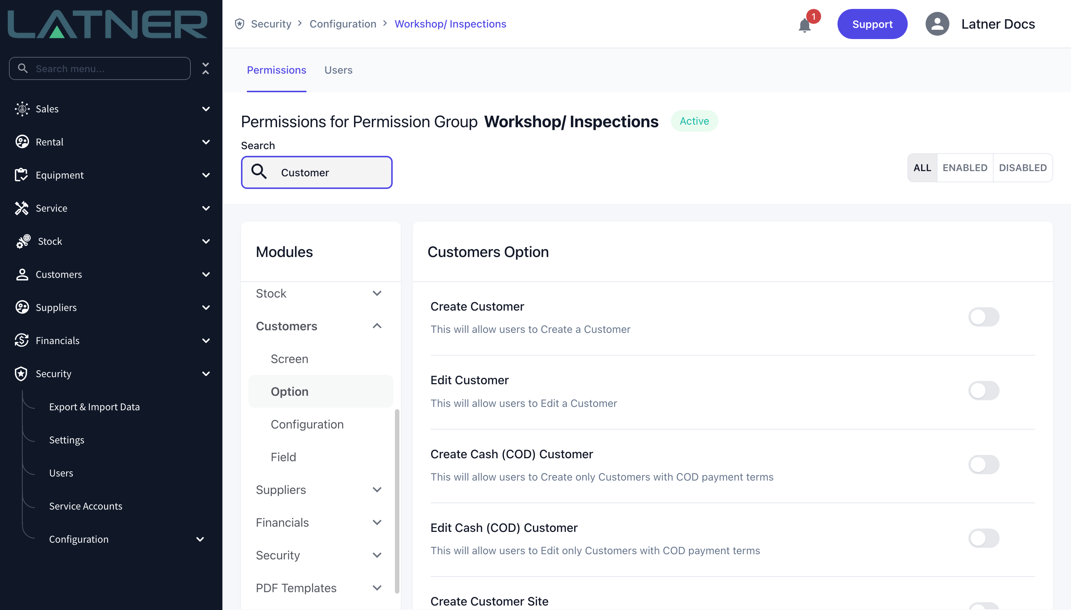Click the Security shield icon in sidebar
Viewport: 1071px width, 610px height.
pos(21,374)
